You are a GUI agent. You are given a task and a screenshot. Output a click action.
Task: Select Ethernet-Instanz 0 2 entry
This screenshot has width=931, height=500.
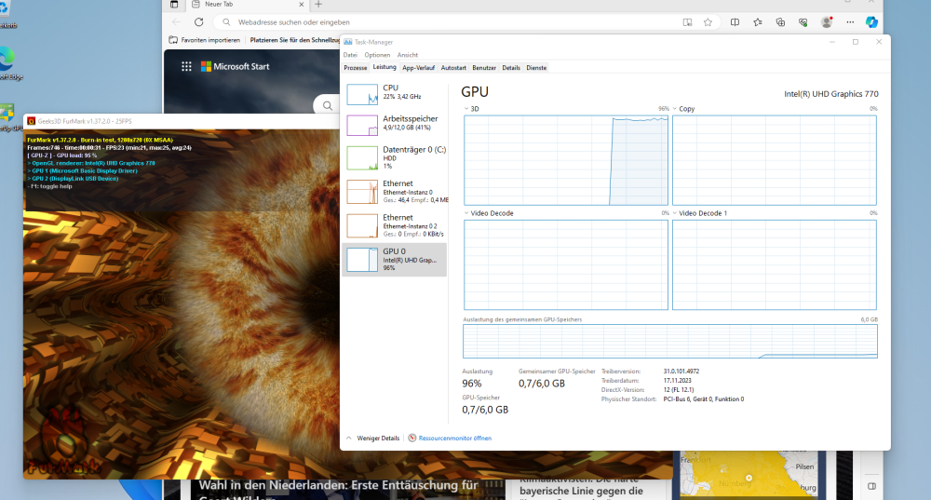pos(395,225)
